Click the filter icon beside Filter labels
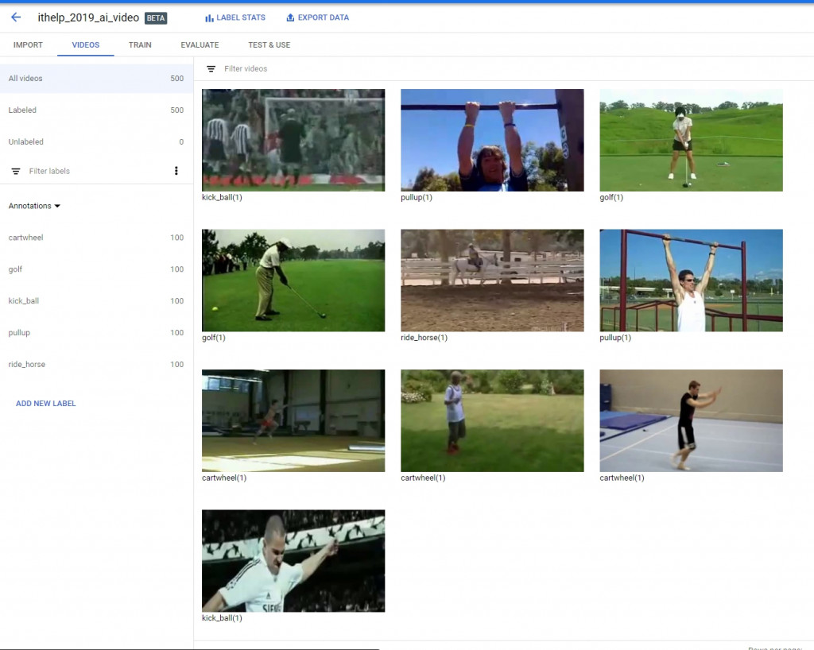814x650 pixels. 16,171
